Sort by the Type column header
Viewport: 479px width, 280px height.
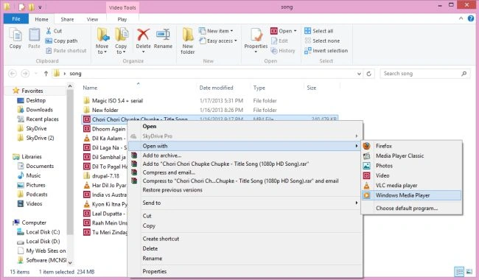click(259, 88)
